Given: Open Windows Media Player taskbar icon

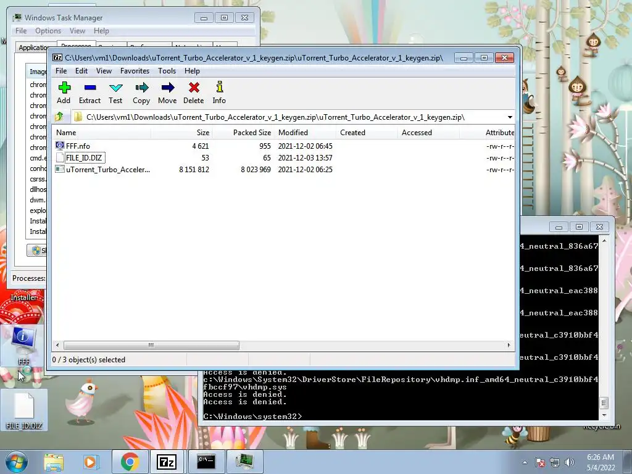Looking at the screenshot, I should pos(90,462).
